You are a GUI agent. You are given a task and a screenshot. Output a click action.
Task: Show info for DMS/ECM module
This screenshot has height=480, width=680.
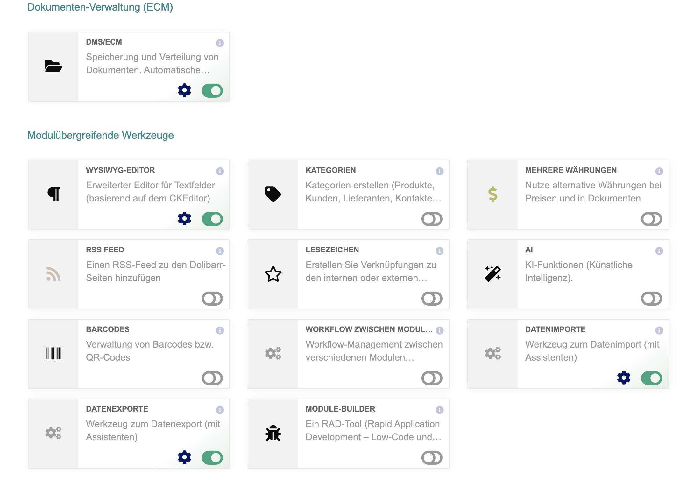(220, 43)
